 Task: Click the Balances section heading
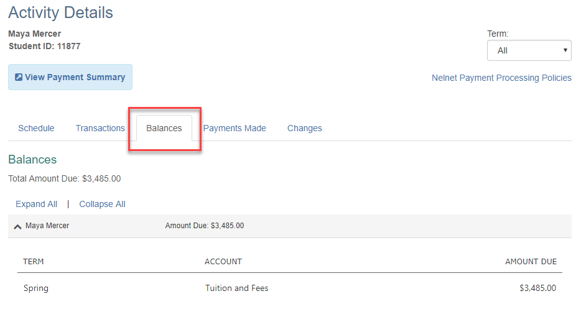tap(32, 160)
